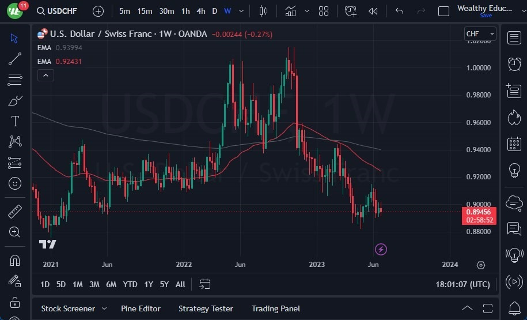
Task: Open the streams broadcast panel
Action: pos(514,281)
